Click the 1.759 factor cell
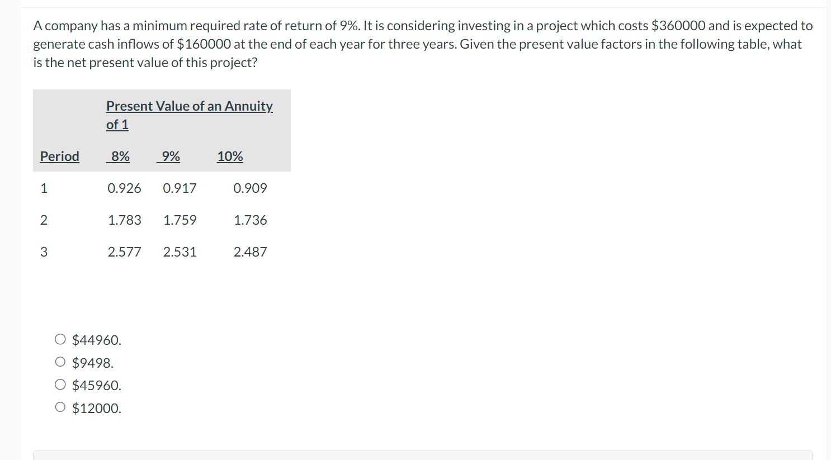The height and width of the screenshot is (460, 831). click(180, 220)
